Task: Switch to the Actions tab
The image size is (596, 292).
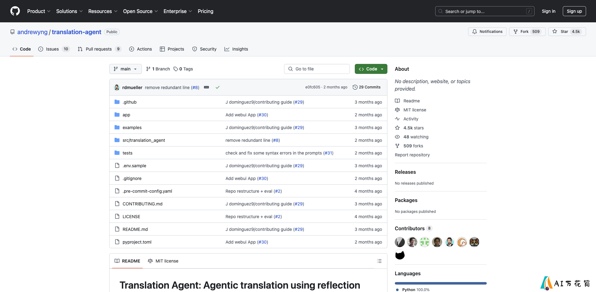Action: tap(141, 49)
